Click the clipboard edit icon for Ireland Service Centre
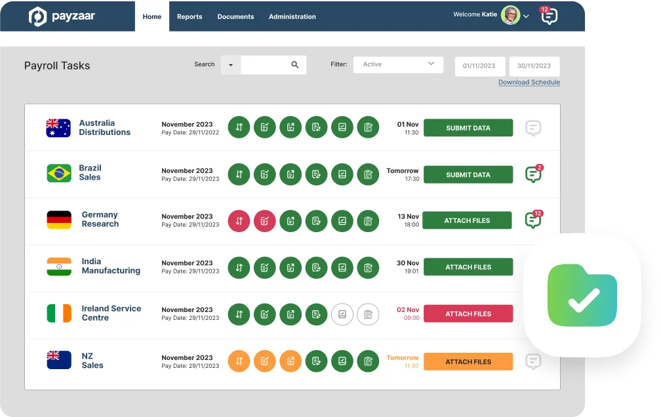This screenshot has height=417, width=663. [x=368, y=314]
